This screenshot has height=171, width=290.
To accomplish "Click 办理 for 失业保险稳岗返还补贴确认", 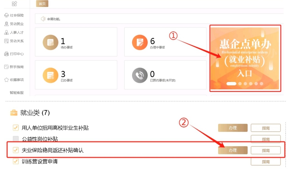I will (x=233, y=150).
